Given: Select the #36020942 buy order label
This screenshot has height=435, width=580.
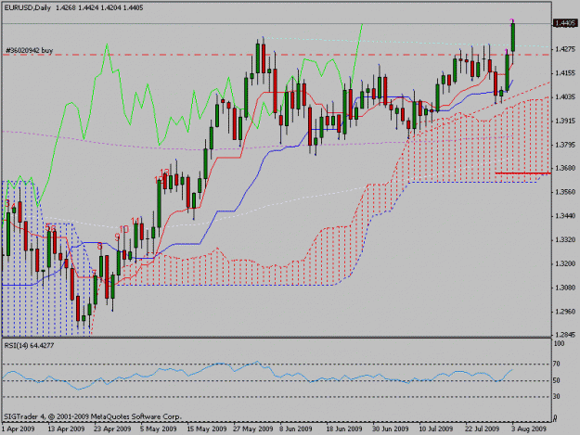Looking at the screenshot, I should (29, 50).
